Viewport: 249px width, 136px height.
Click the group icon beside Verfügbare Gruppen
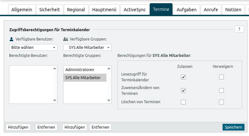tap(65, 39)
